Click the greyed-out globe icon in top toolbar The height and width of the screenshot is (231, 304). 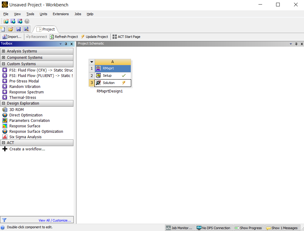pos(27,21)
